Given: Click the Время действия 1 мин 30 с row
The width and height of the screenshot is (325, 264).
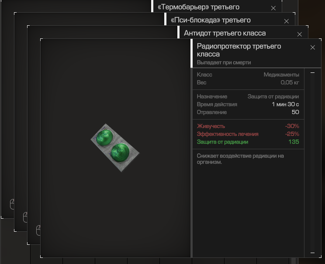Looking at the screenshot, I should 248,104.
